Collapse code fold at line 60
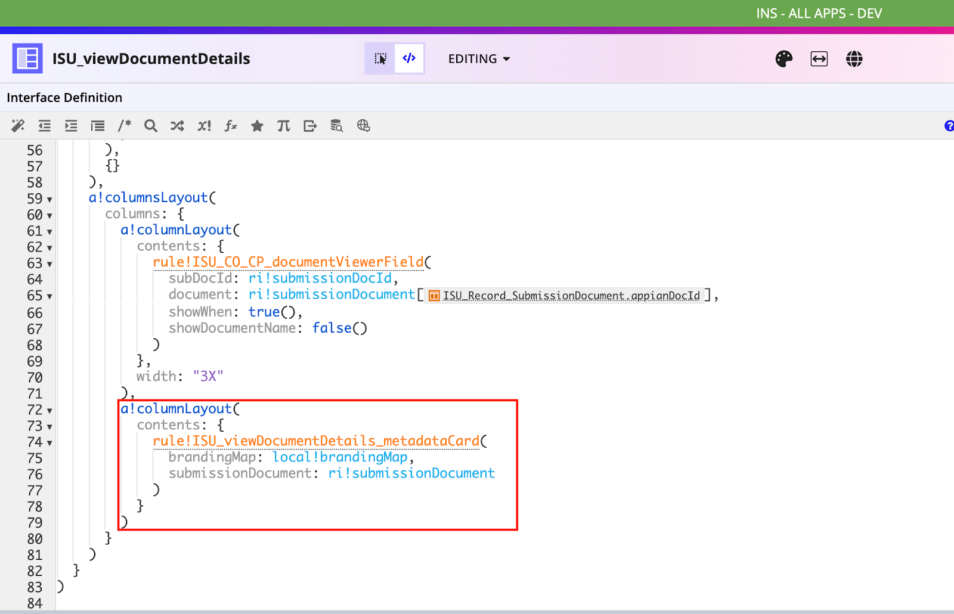The image size is (954, 614). [x=49, y=216]
